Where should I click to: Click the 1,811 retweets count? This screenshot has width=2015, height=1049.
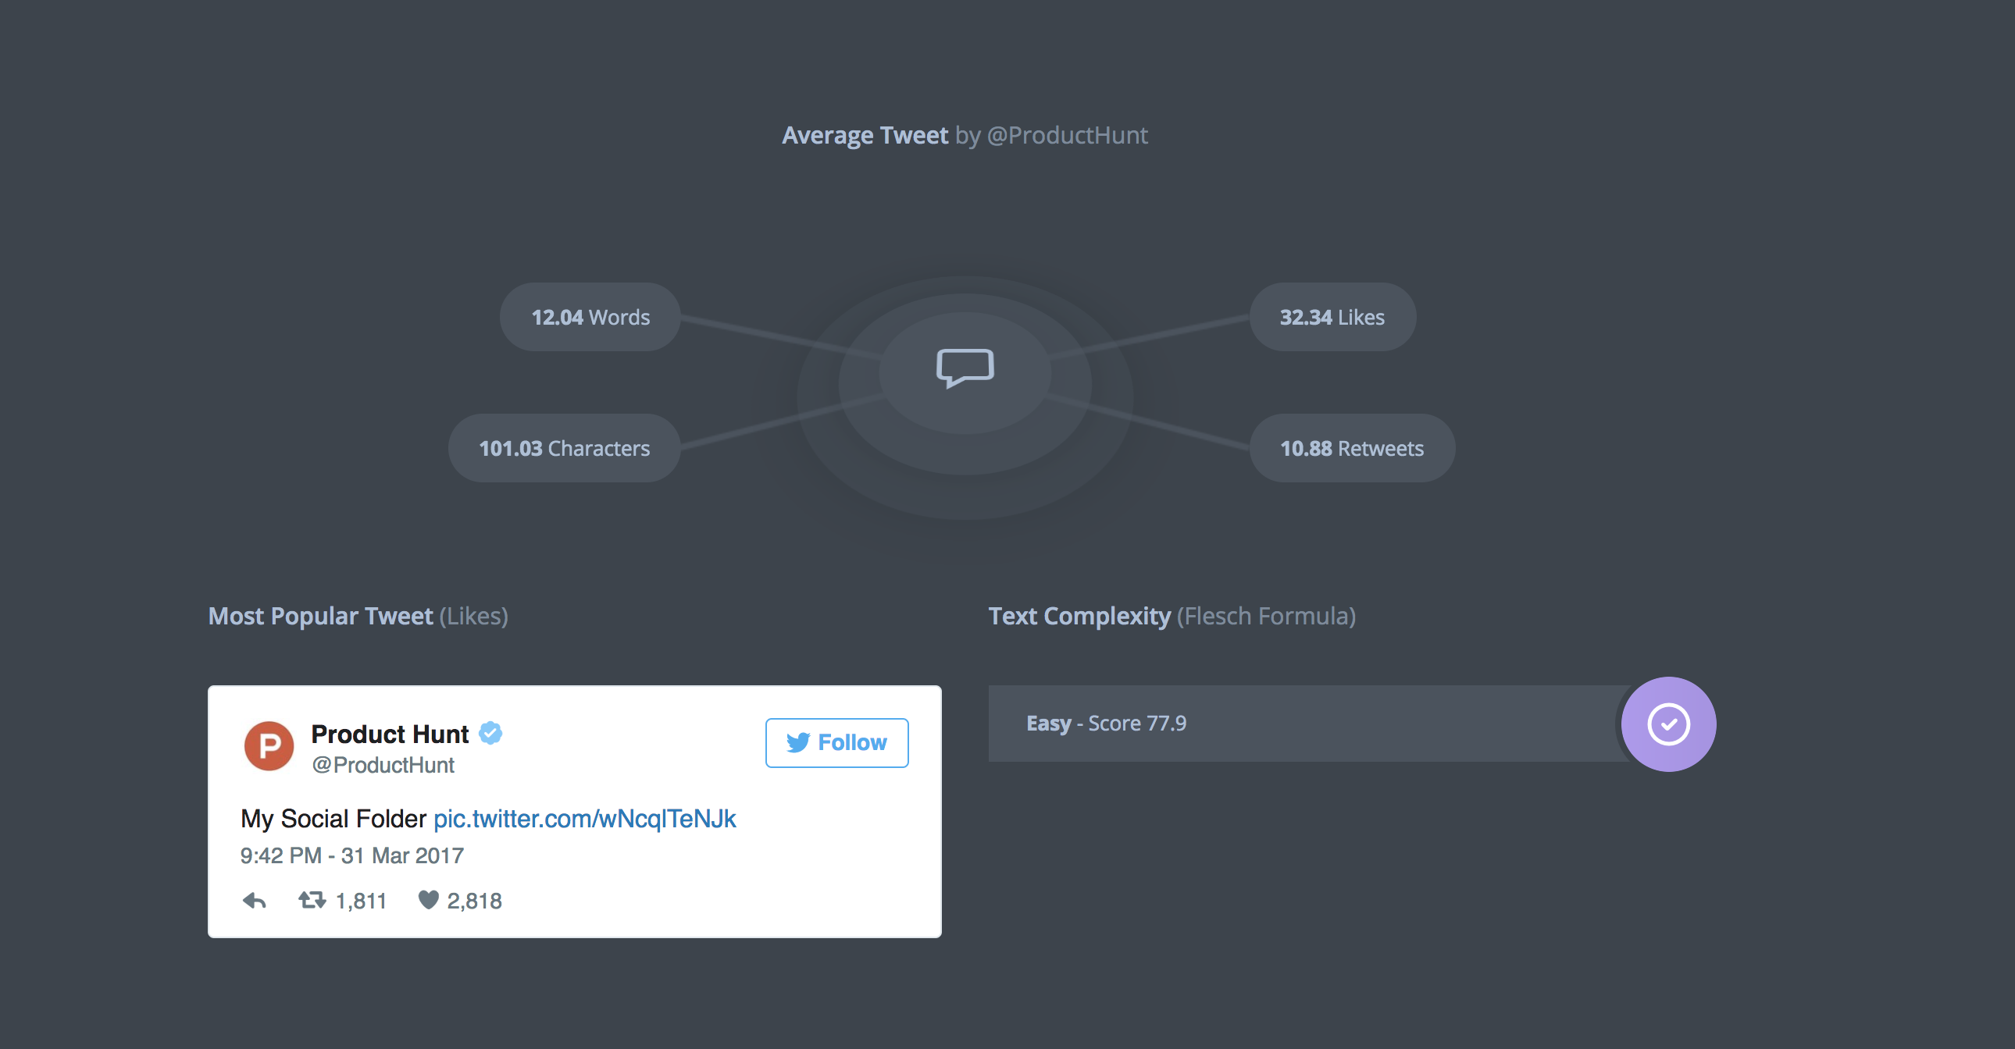coord(361,901)
